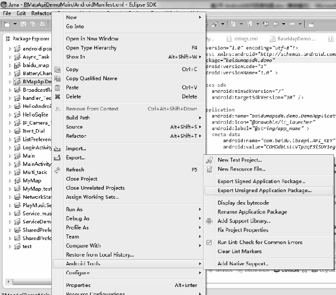This screenshot has width=336, height=295.
Task: Click the Refresh icon in context menu
Action: (x=57, y=170)
